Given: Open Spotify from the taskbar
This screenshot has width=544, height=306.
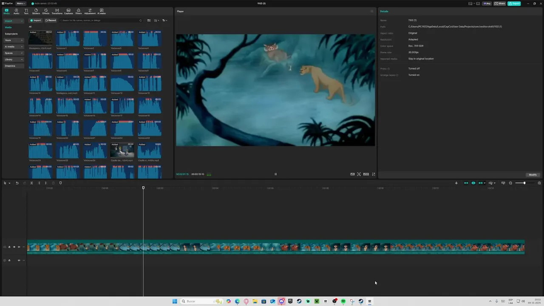Looking at the screenshot, I should [343, 301].
